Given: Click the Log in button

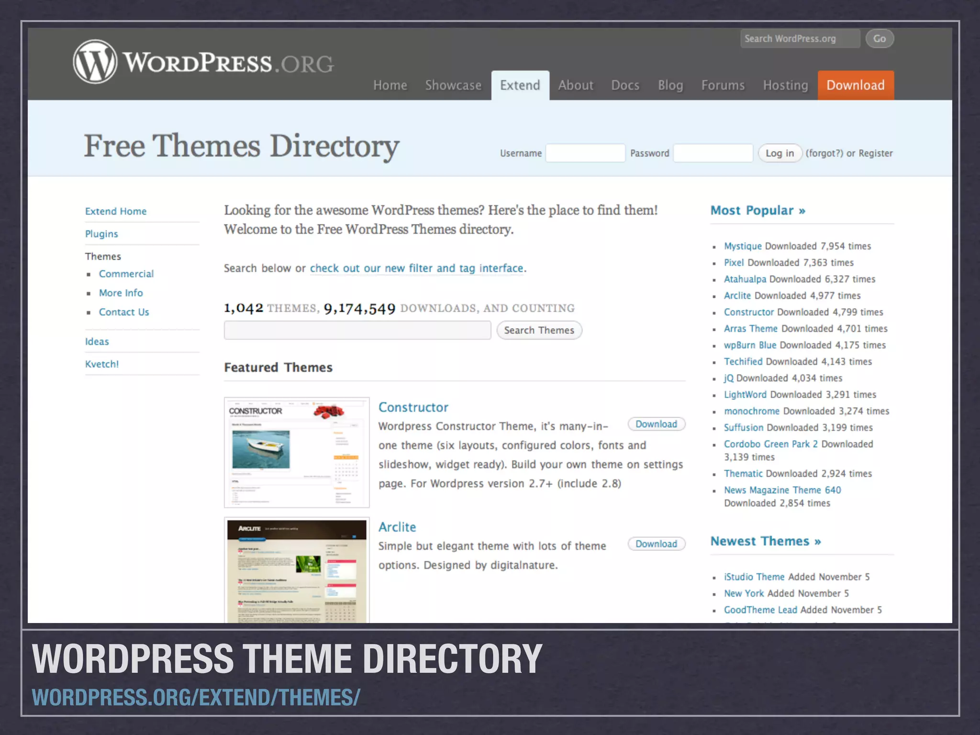Looking at the screenshot, I should (780, 153).
